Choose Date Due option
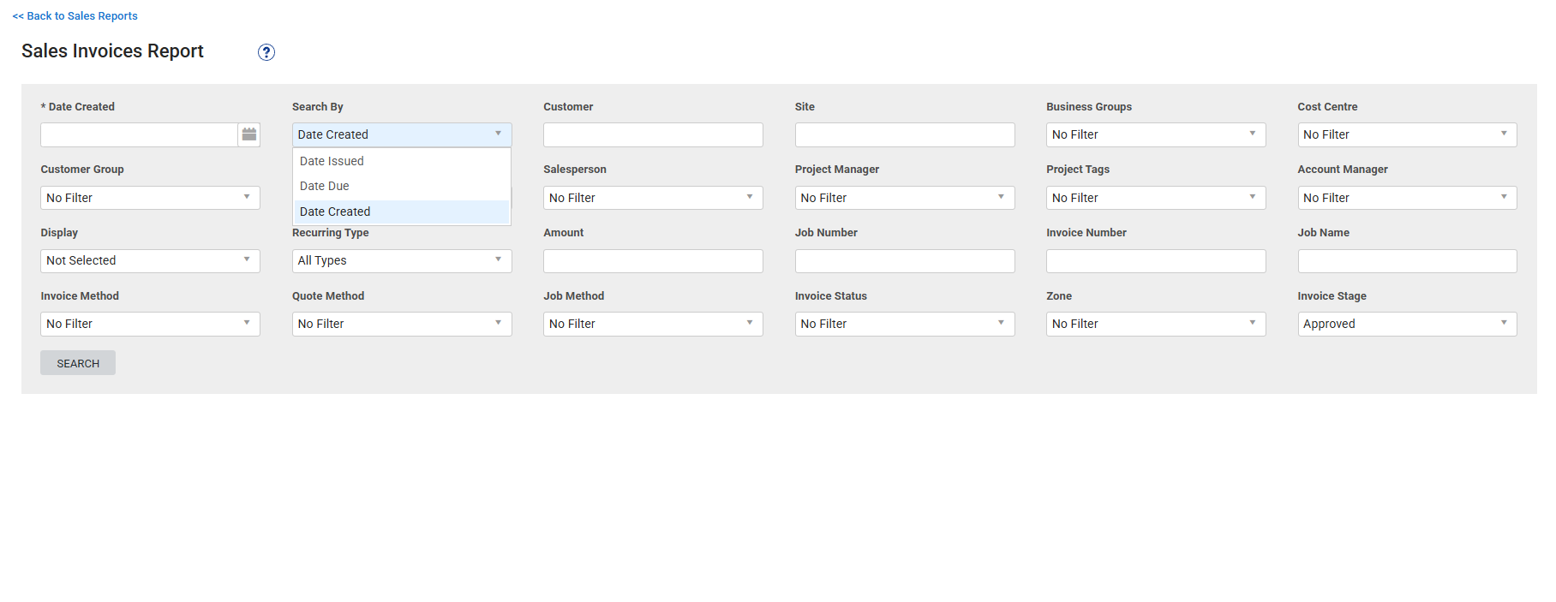Viewport: 1556px width, 602px height. (x=325, y=186)
